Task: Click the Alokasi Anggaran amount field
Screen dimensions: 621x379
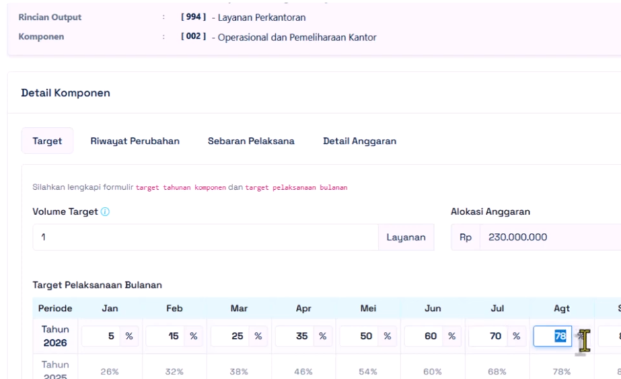Action: [x=548, y=237]
